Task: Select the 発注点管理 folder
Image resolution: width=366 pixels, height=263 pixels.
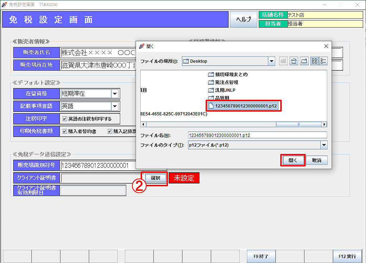Action: tap(224, 83)
